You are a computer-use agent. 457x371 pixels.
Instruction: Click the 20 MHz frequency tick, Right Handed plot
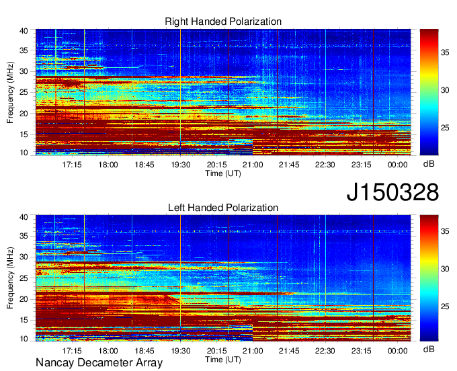24,114
